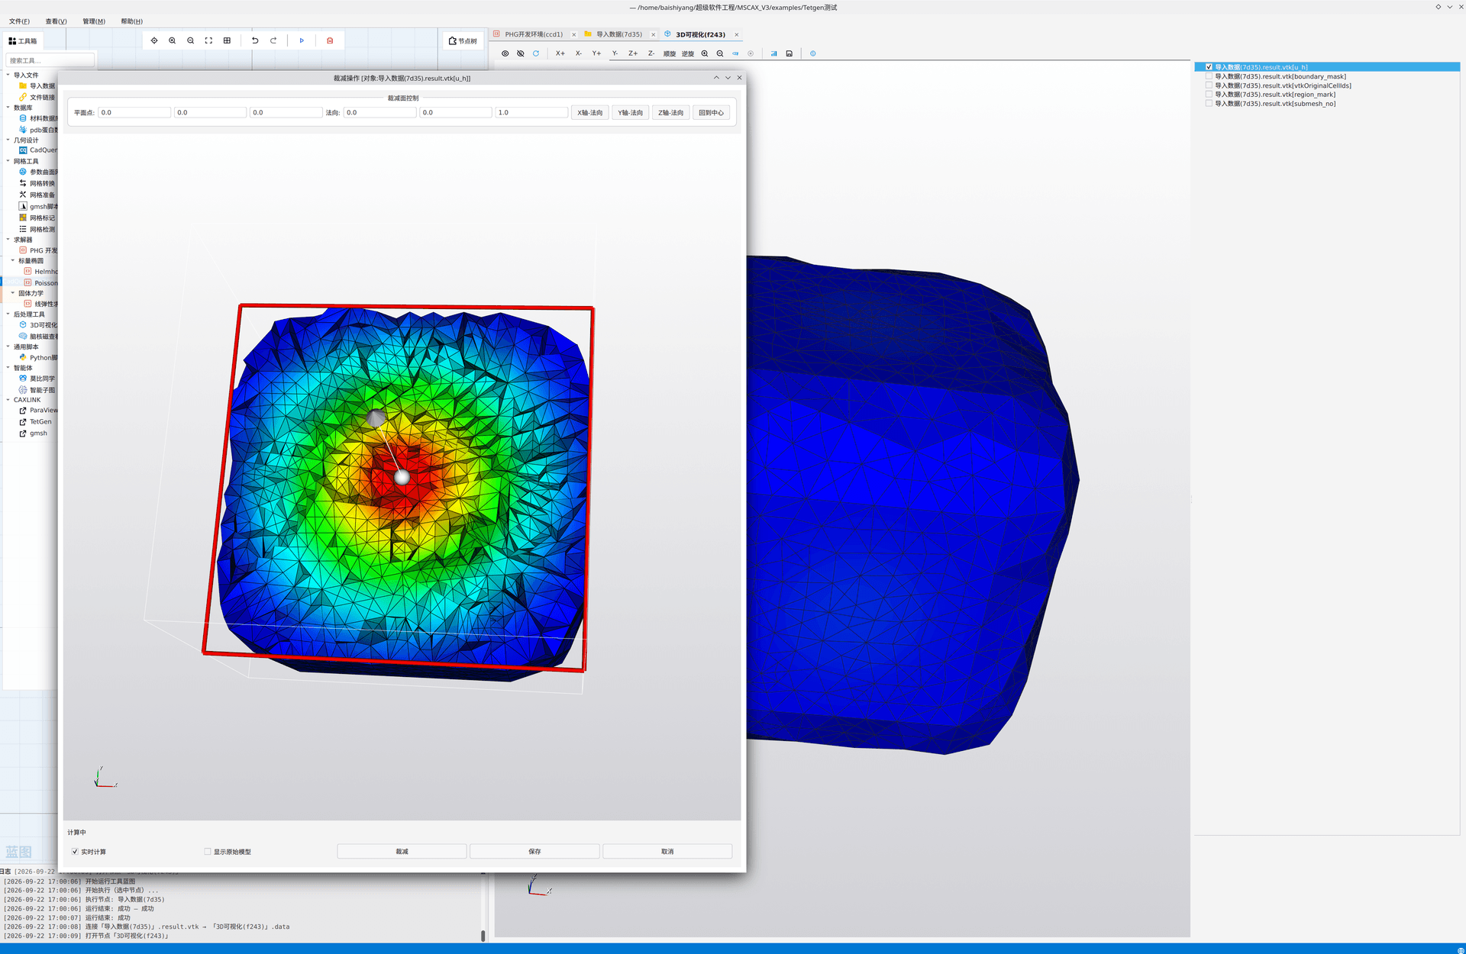Click the undo arrow icon
1466x954 pixels.
tap(255, 40)
